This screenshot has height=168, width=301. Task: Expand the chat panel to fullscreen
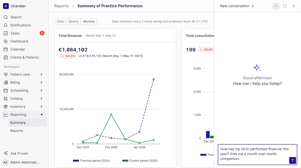[x=285, y=6]
